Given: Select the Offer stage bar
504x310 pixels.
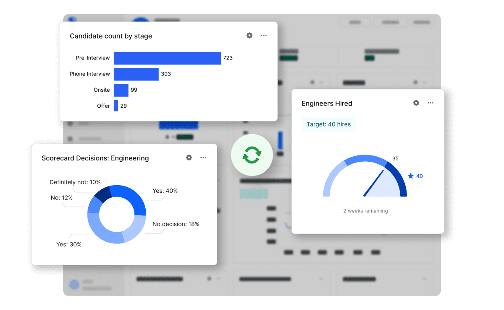Looking at the screenshot, I should (x=116, y=106).
